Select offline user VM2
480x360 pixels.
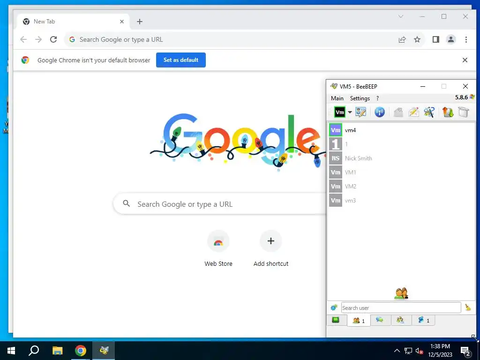[401, 187]
